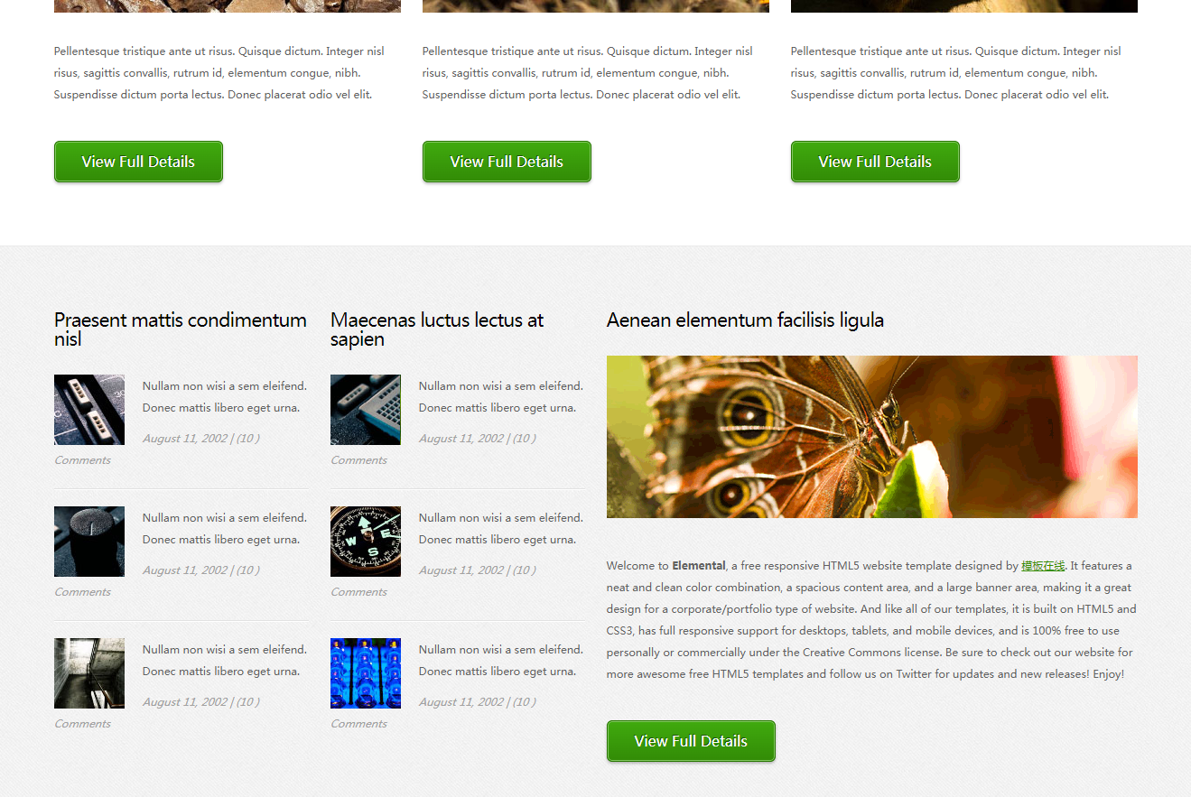Open View Full Details below the Elemental description

point(691,741)
